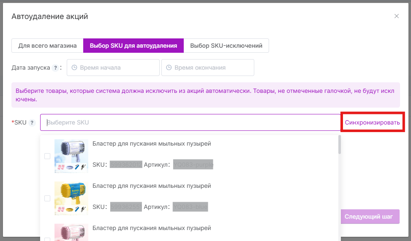Click the purple blaster product thumbnail
This screenshot has height=241, width=411.
point(71,156)
